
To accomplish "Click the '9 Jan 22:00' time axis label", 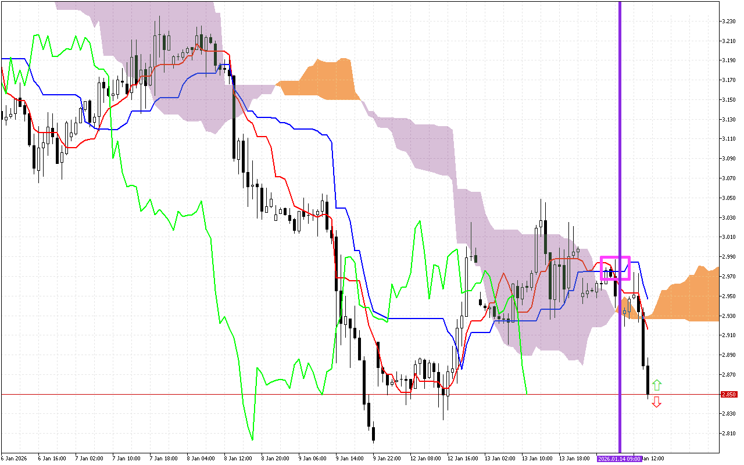I will 387,459.
